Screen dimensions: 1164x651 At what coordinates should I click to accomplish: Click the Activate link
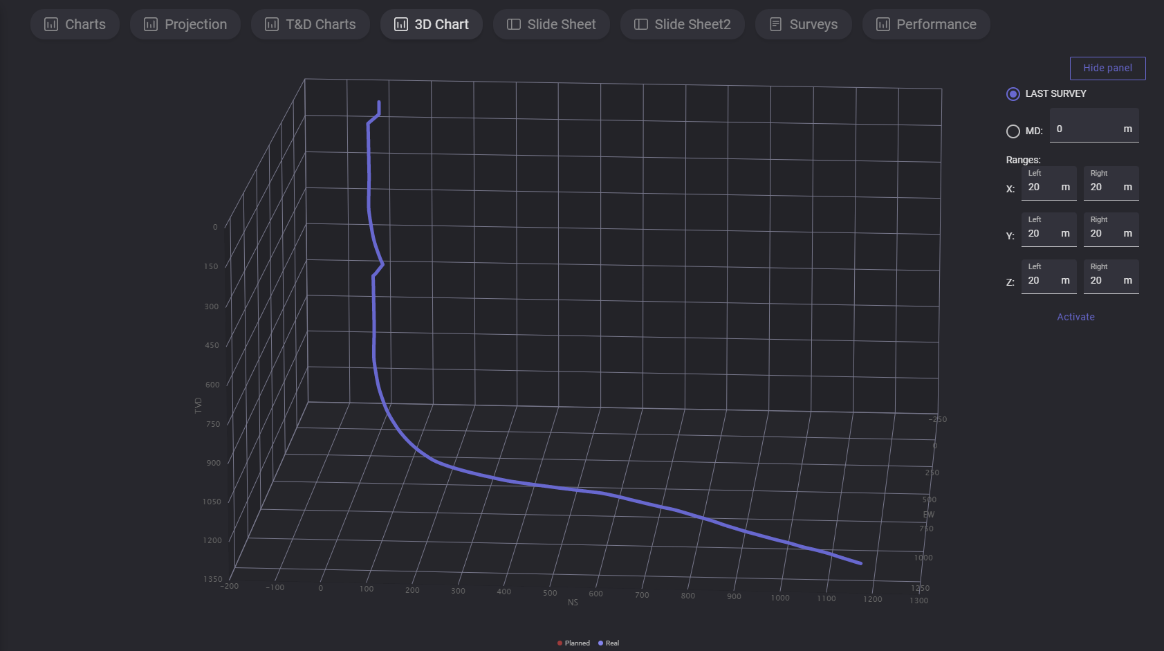point(1075,317)
